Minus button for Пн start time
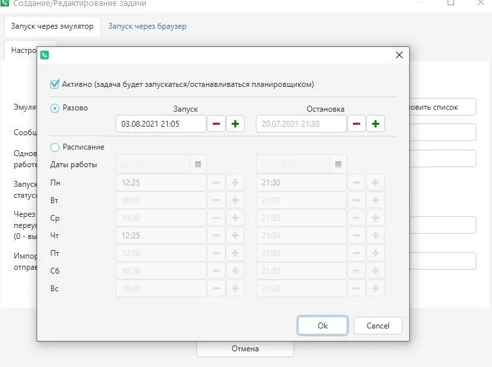492x367 pixels. coord(216,183)
